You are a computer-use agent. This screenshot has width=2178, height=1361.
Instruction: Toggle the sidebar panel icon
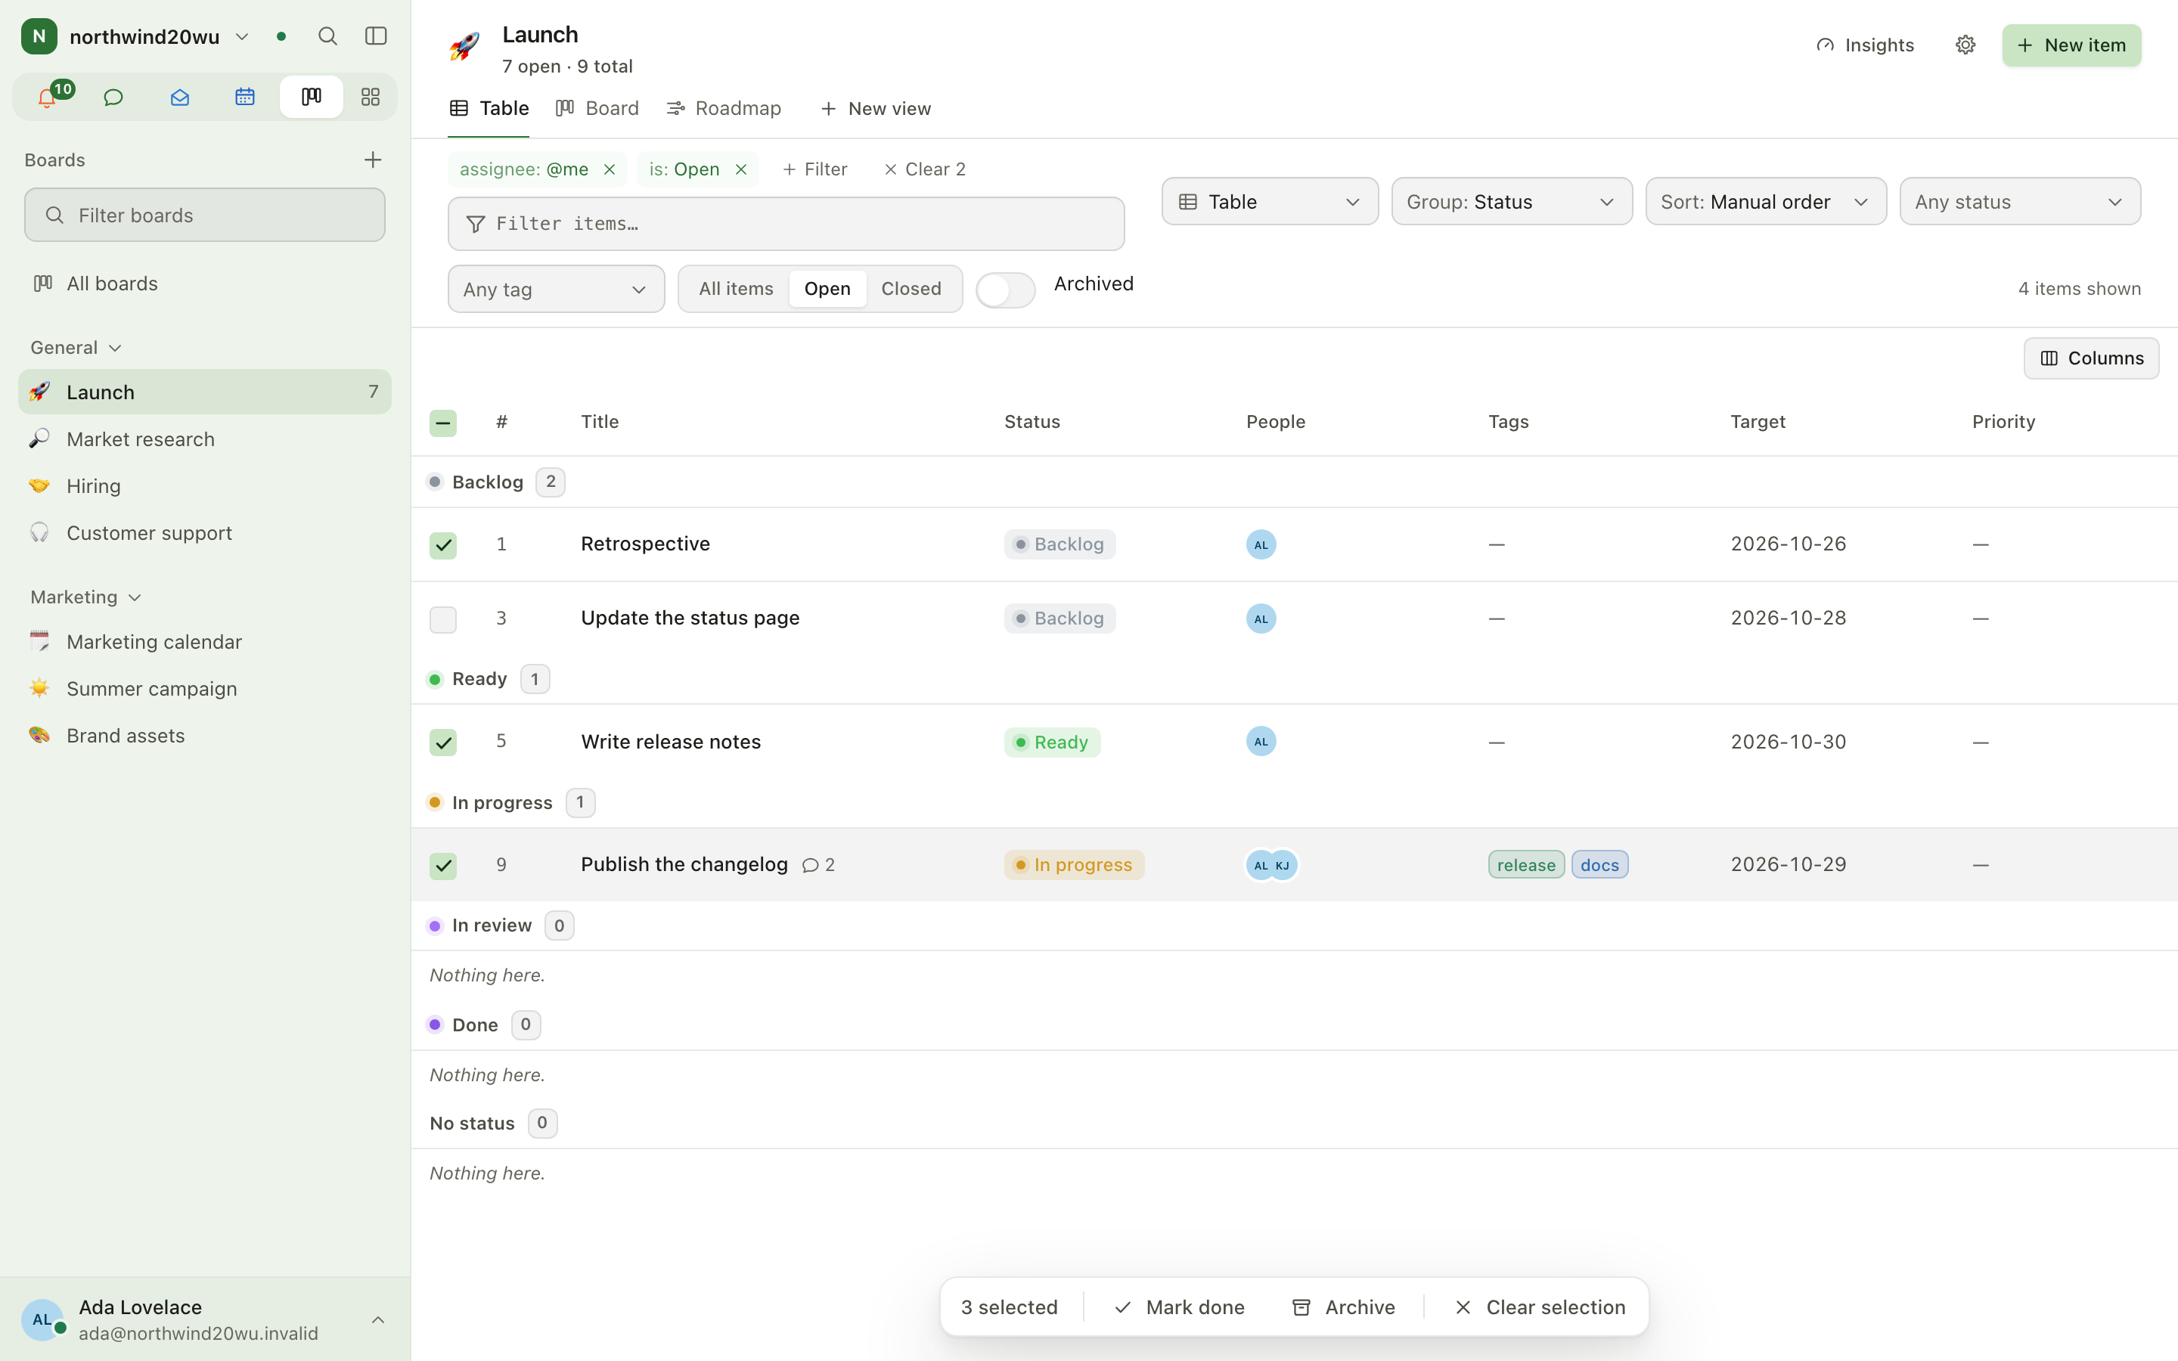(376, 36)
